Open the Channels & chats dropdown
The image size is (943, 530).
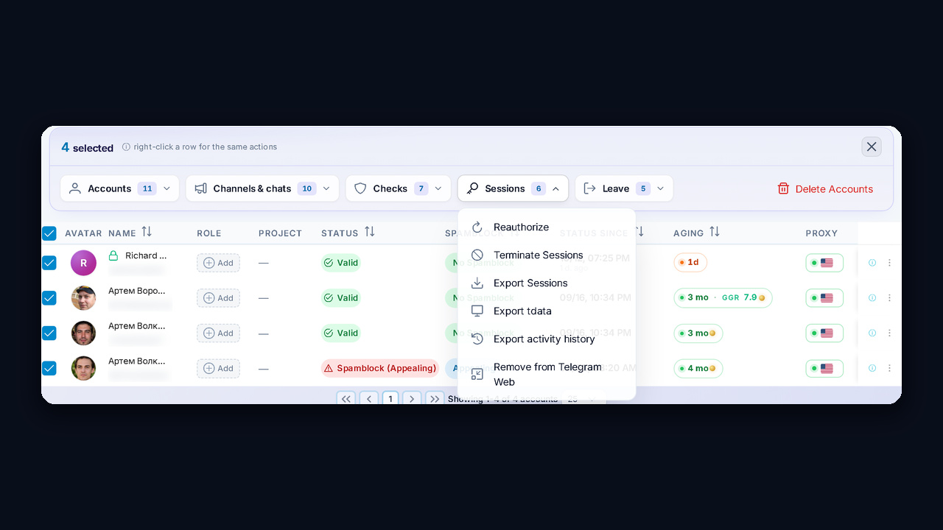coord(262,188)
